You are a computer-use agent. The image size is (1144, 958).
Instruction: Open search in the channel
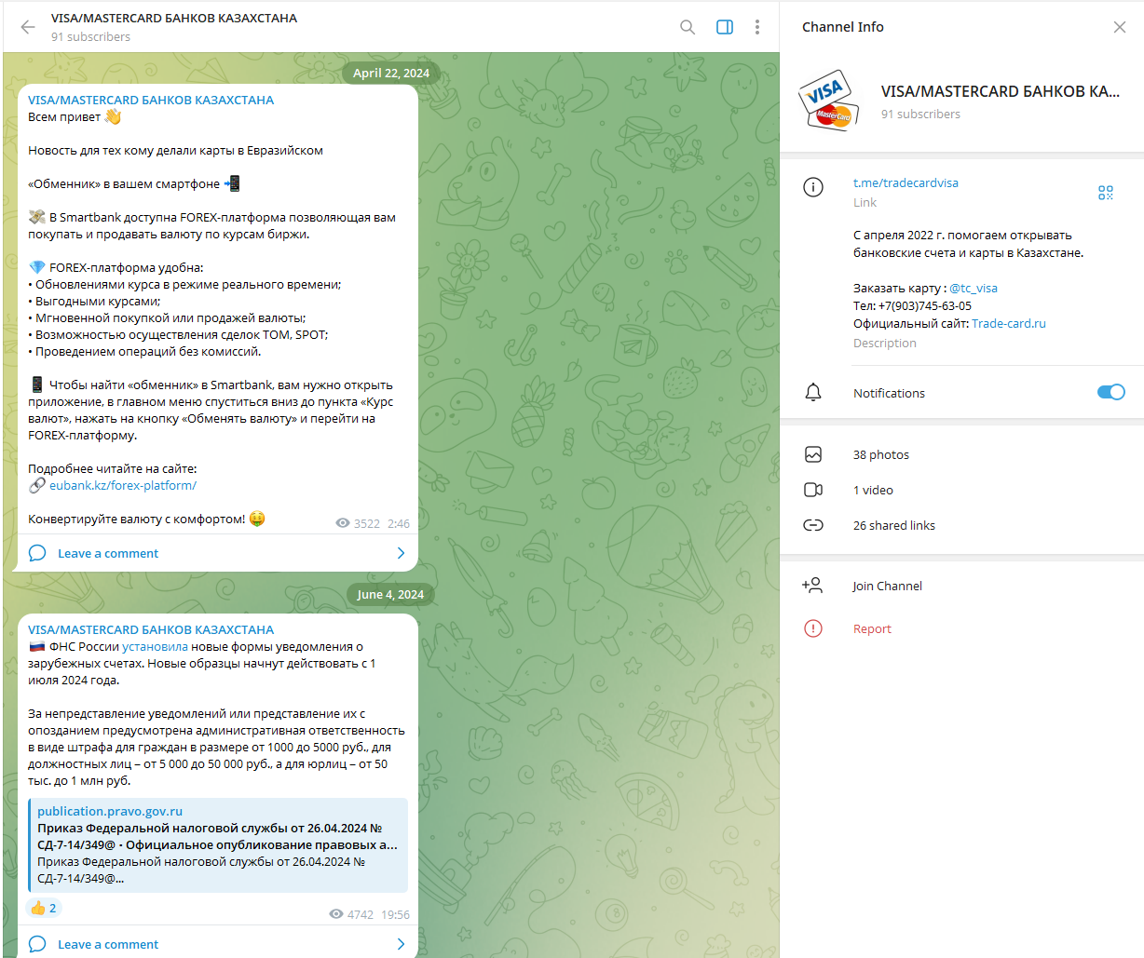[688, 27]
